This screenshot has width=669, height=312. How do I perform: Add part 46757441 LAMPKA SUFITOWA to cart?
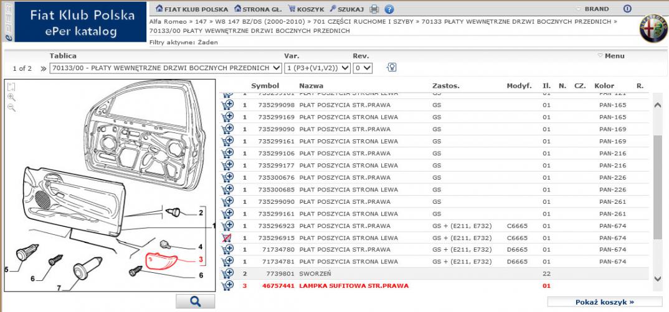228,285
